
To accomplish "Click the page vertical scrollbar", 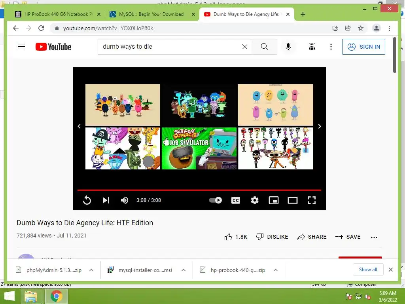I will coord(395,55).
